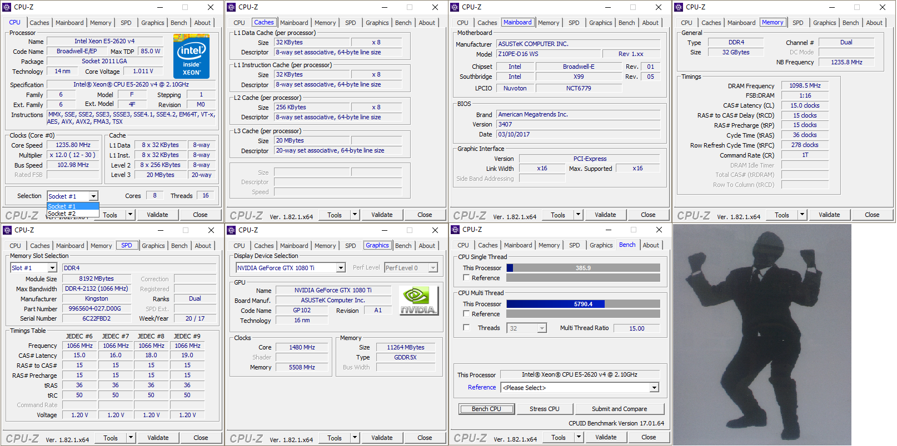Click the BIOS version 3407 field
Screen dimensions: 897x446
tap(579, 124)
